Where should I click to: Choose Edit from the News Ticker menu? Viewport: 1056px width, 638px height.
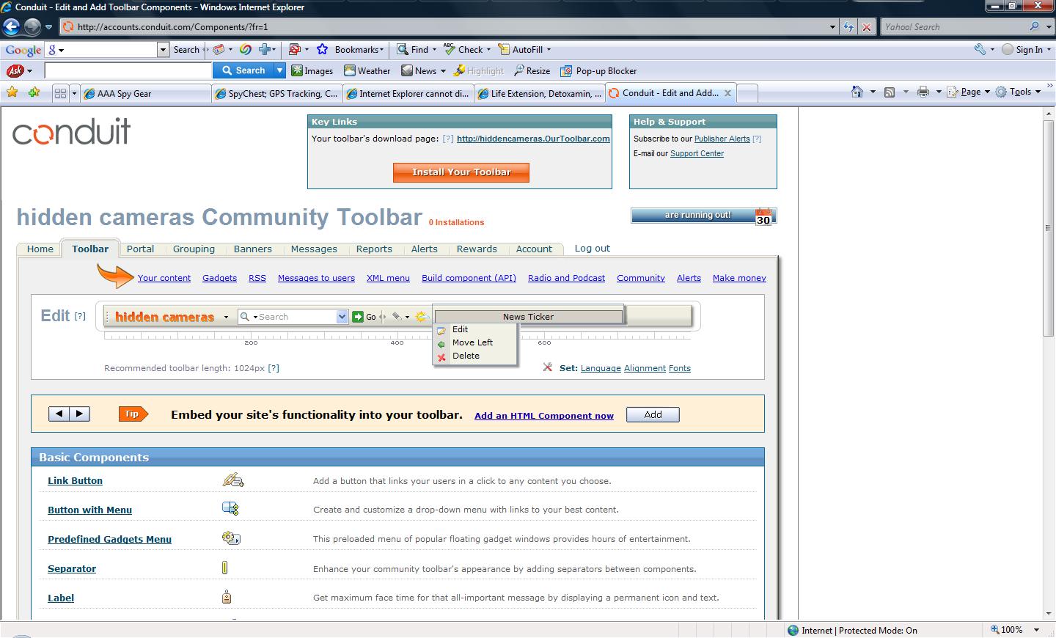pos(460,329)
